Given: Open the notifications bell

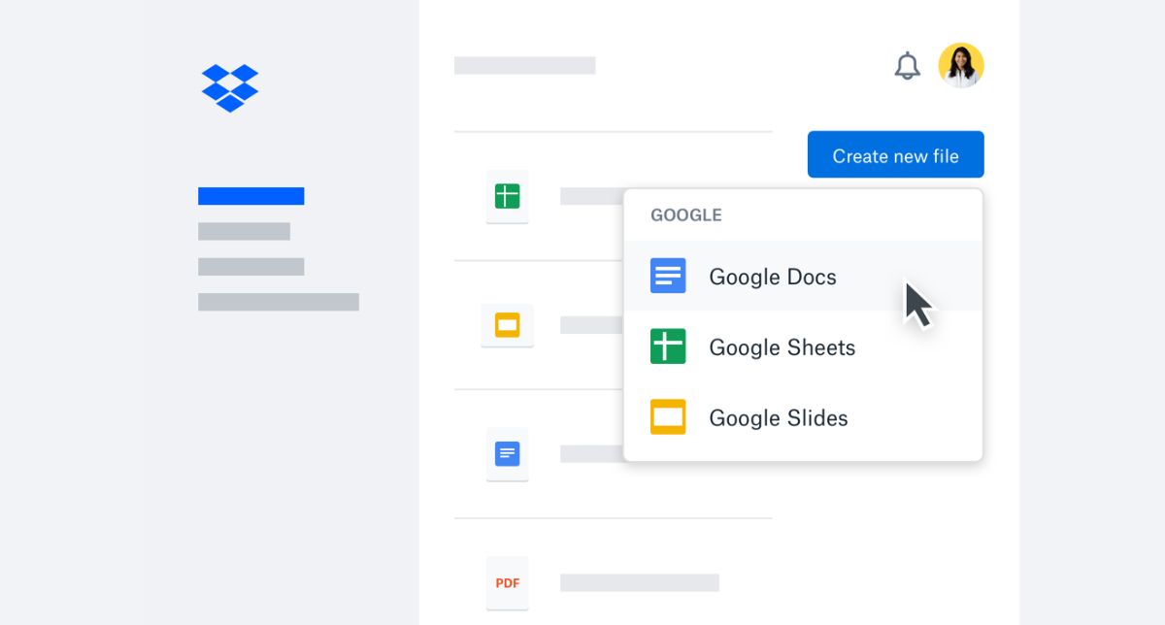Looking at the screenshot, I should tap(907, 66).
